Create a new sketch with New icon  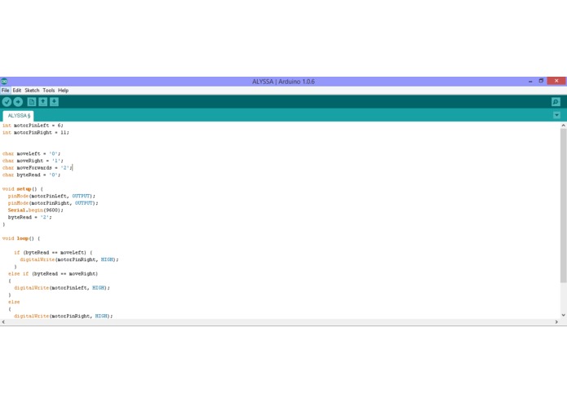click(32, 102)
